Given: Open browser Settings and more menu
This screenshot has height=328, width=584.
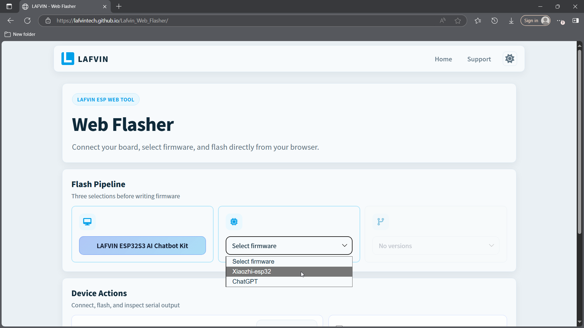Looking at the screenshot, I should pos(561,21).
